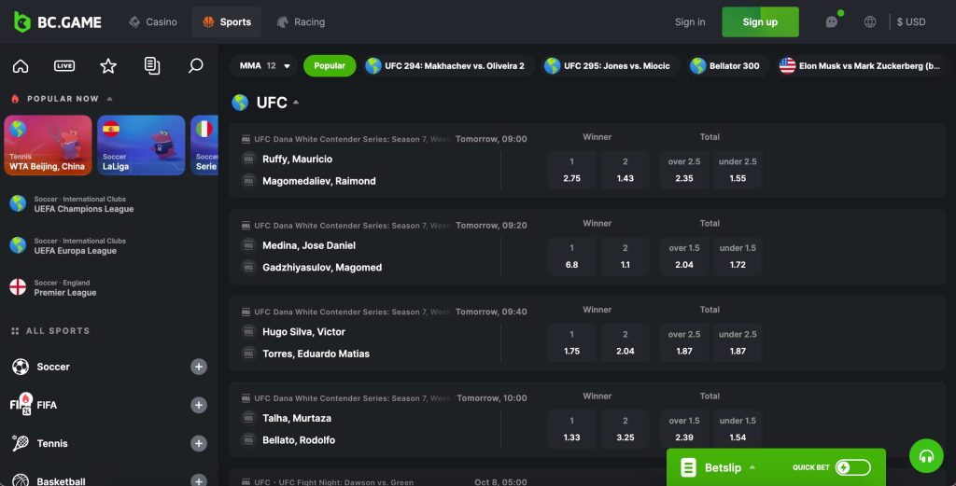The height and width of the screenshot is (486, 956).
Task: Open the LIVE events icon
Action: click(64, 66)
